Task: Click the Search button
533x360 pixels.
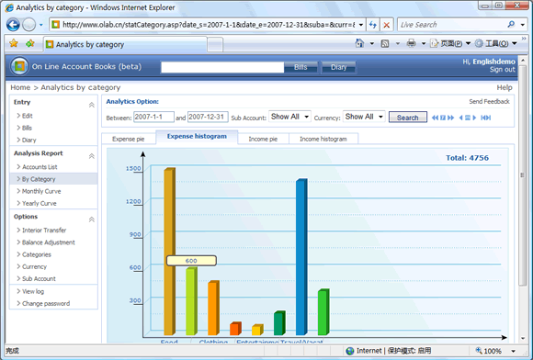Action: [408, 118]
